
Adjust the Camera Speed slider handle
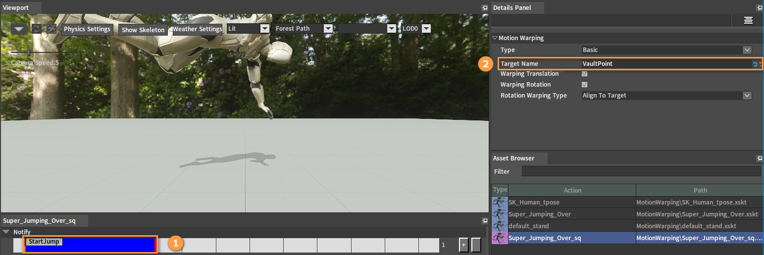29,52
